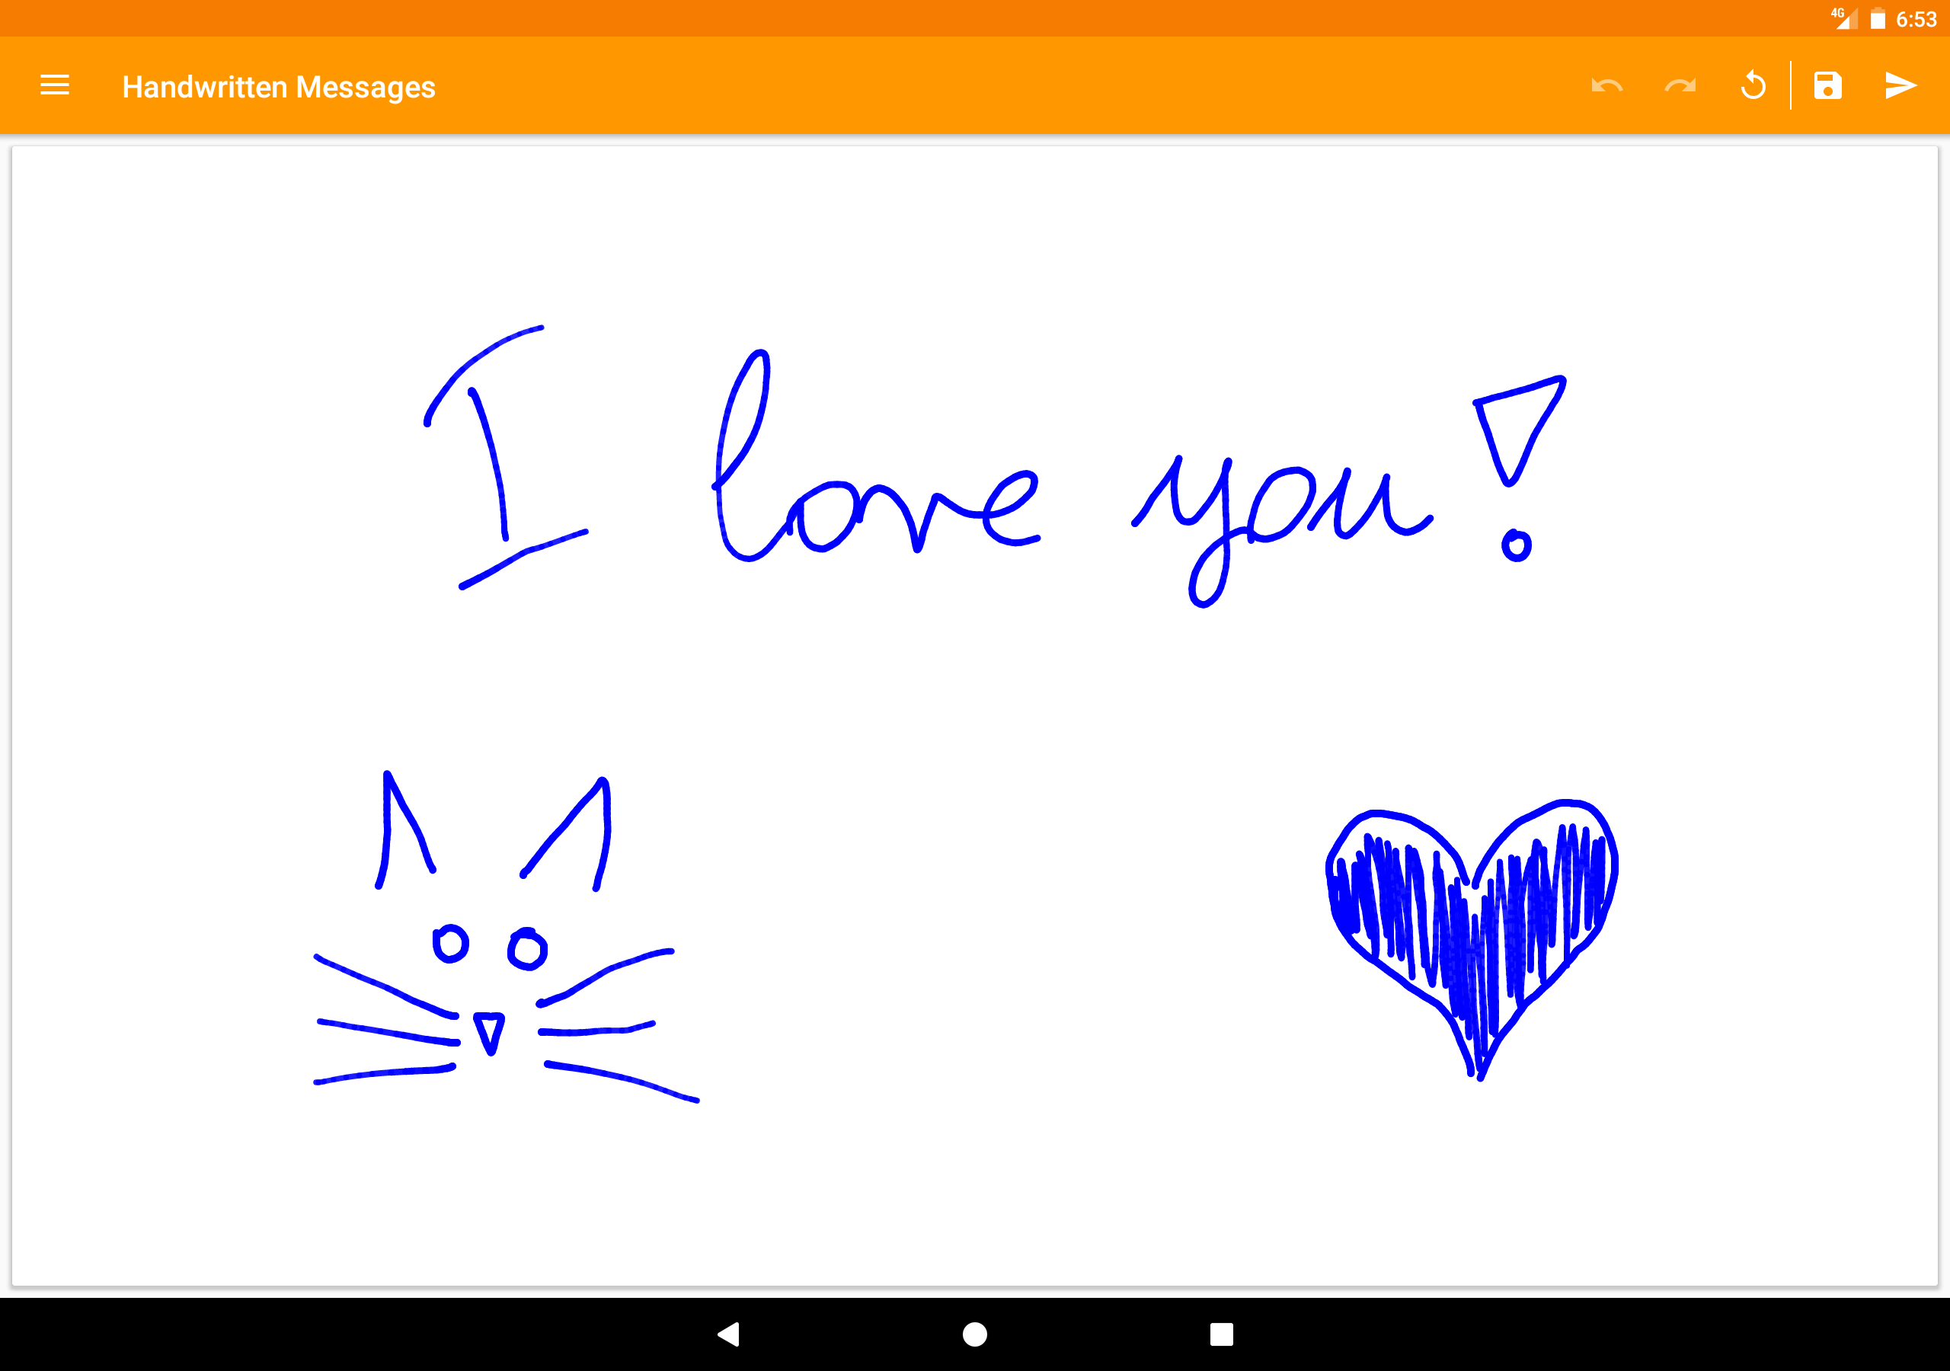Send the handwritten message
The width and height of the screenshot is (1950, 1371).
pos(1900,85)
